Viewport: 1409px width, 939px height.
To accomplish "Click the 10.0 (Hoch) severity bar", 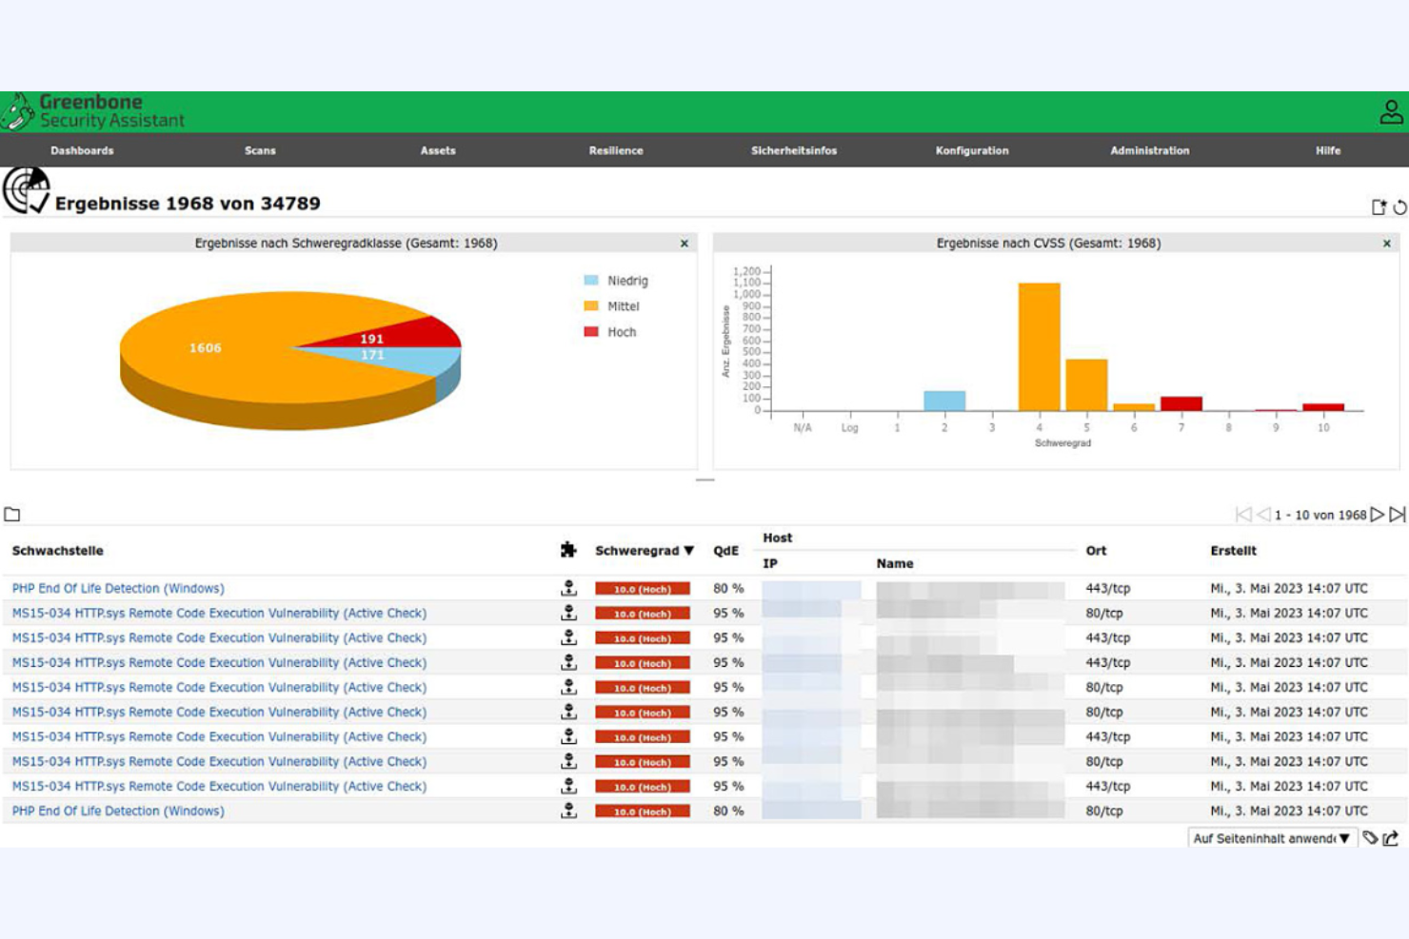I will (645, 588).
